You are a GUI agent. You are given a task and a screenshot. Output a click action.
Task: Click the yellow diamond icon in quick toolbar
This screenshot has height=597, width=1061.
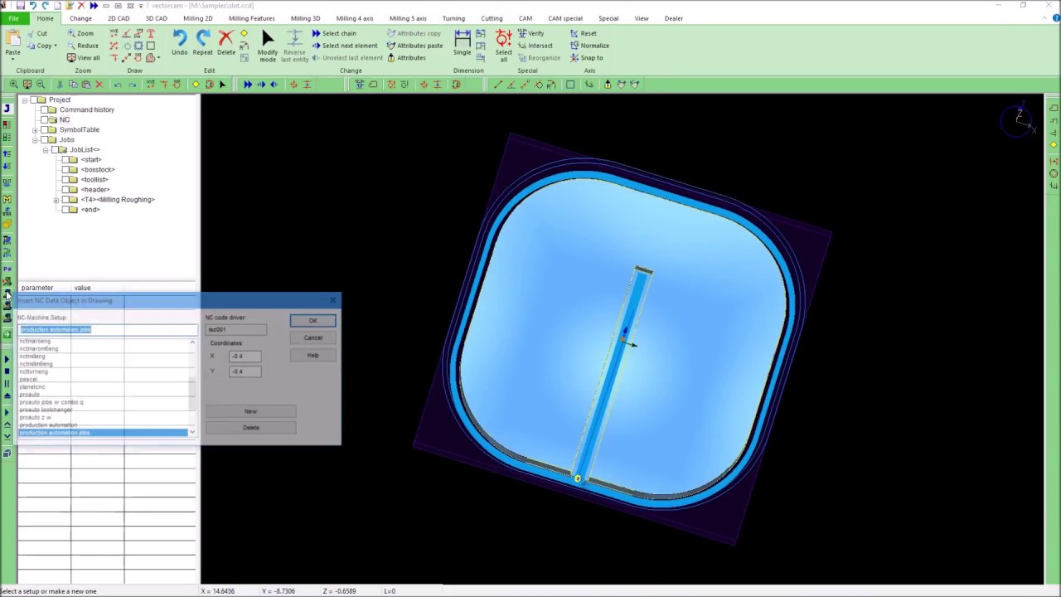196,85
